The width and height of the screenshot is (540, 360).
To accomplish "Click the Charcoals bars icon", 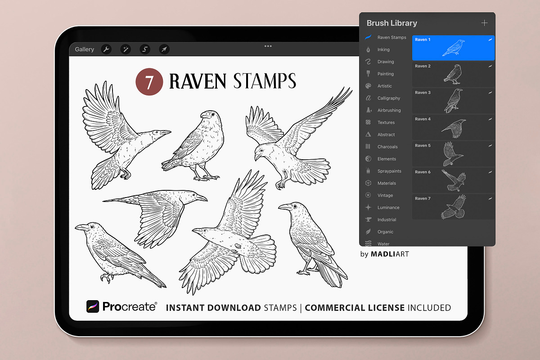I will point(368,147).
